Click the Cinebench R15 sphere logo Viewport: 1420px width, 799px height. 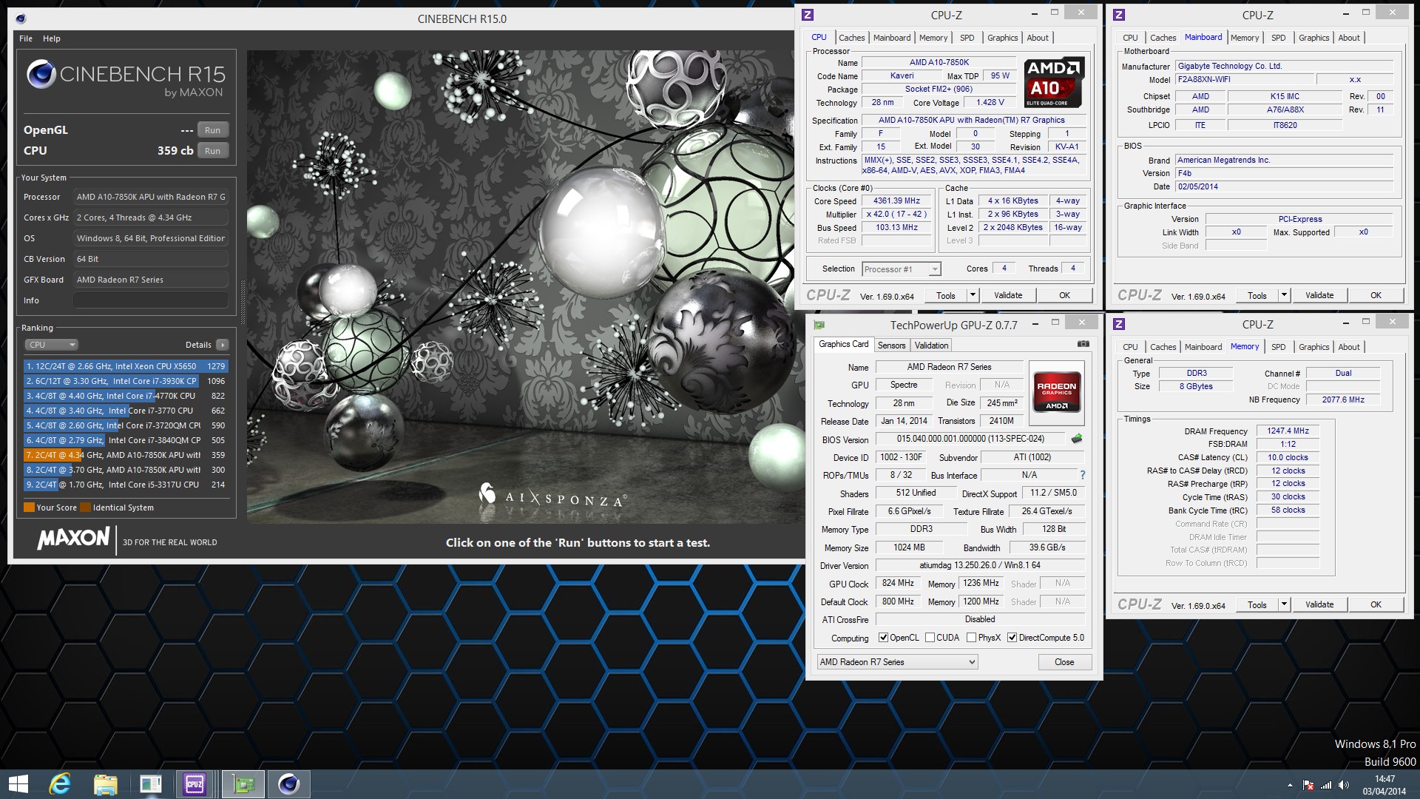[x=41, y=75]
